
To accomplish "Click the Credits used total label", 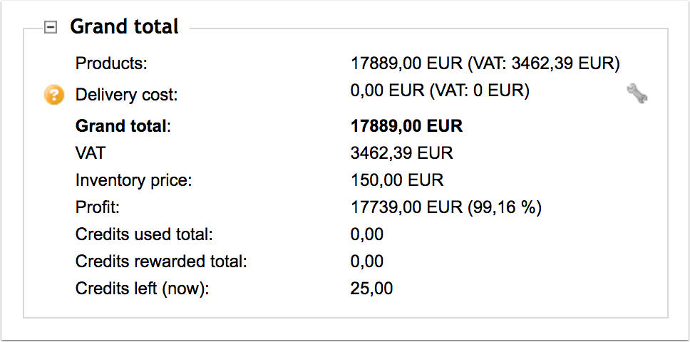I will [x=144, y=234].
